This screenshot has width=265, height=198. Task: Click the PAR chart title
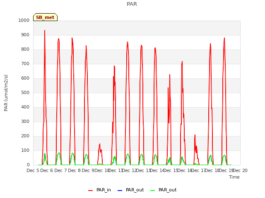(132, 4)
